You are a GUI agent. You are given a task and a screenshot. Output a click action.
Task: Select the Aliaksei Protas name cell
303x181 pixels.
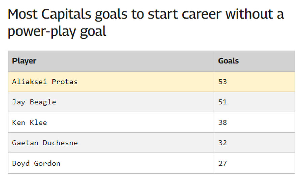(45, 82)
